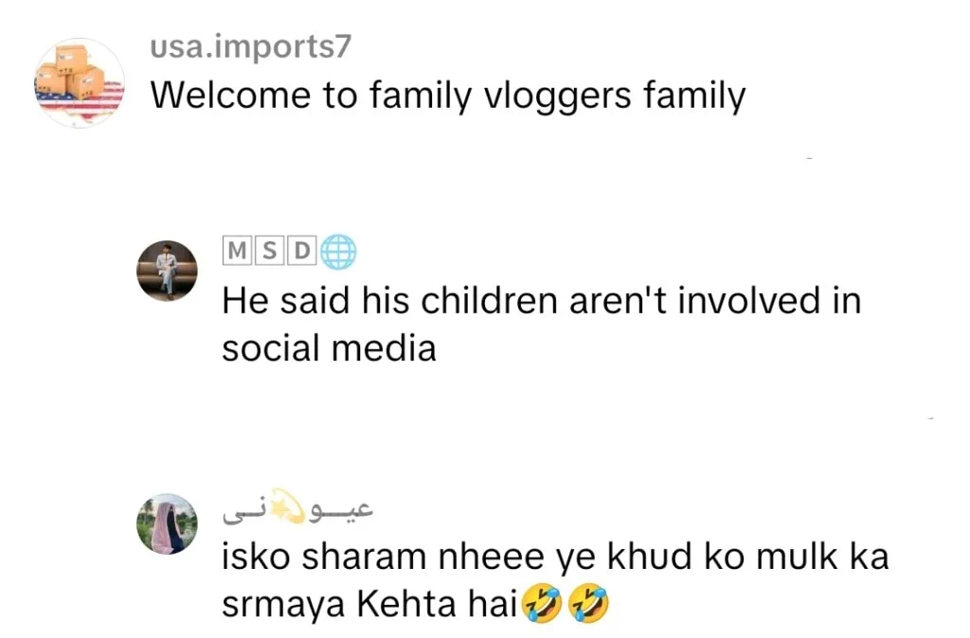Viewport: 970px width, 638px height.
Task: Tap the globe emoji beside MSD
Action: pos(338,251)
